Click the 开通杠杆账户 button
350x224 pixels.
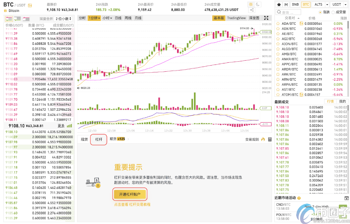130,194
